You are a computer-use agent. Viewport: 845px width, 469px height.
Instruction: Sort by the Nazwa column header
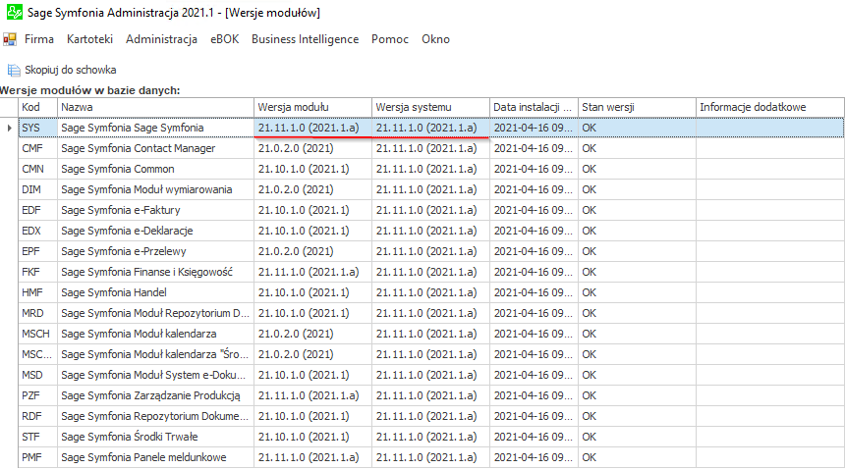click(x=156, y=107)
